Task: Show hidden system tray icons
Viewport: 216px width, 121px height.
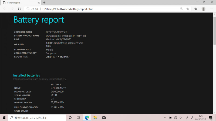Action: [x=165, y=118]
